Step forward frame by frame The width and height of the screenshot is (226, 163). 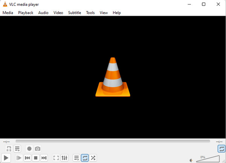[x=19, y=158]
